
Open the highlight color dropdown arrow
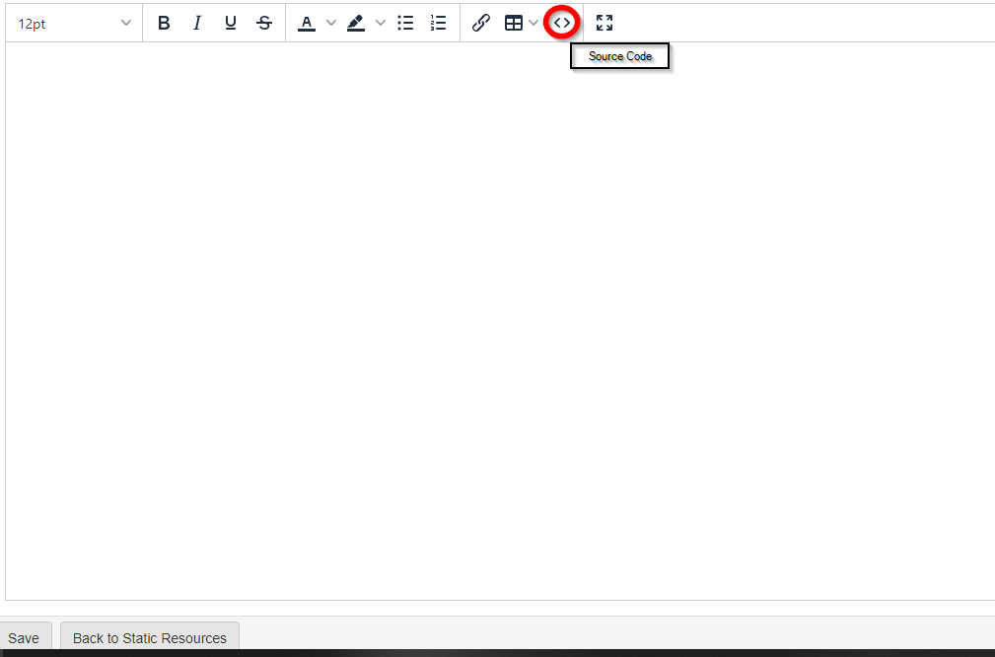pos(381,23)
